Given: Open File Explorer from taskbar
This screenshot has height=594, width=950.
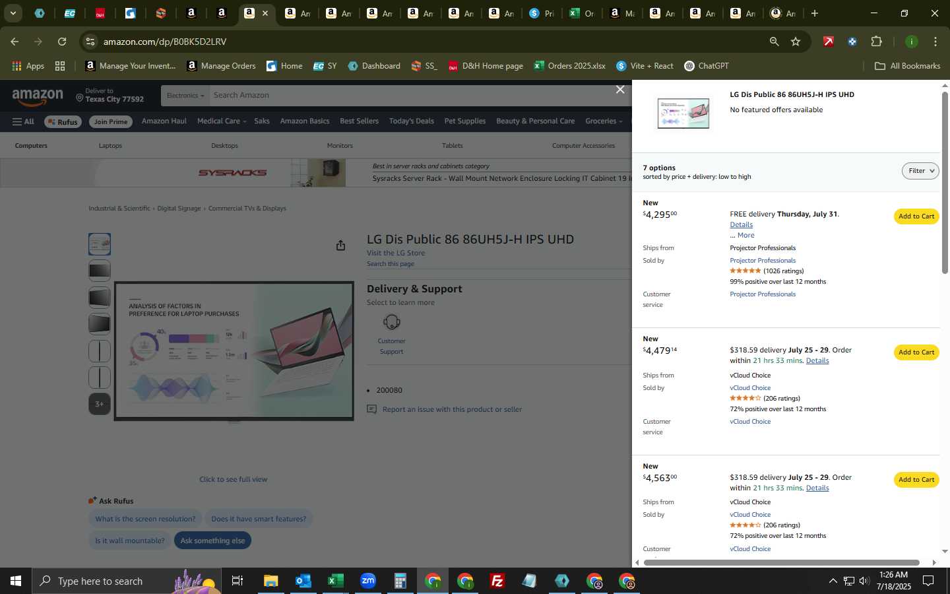Looking at the screenshot, I should tap(271, 581).
